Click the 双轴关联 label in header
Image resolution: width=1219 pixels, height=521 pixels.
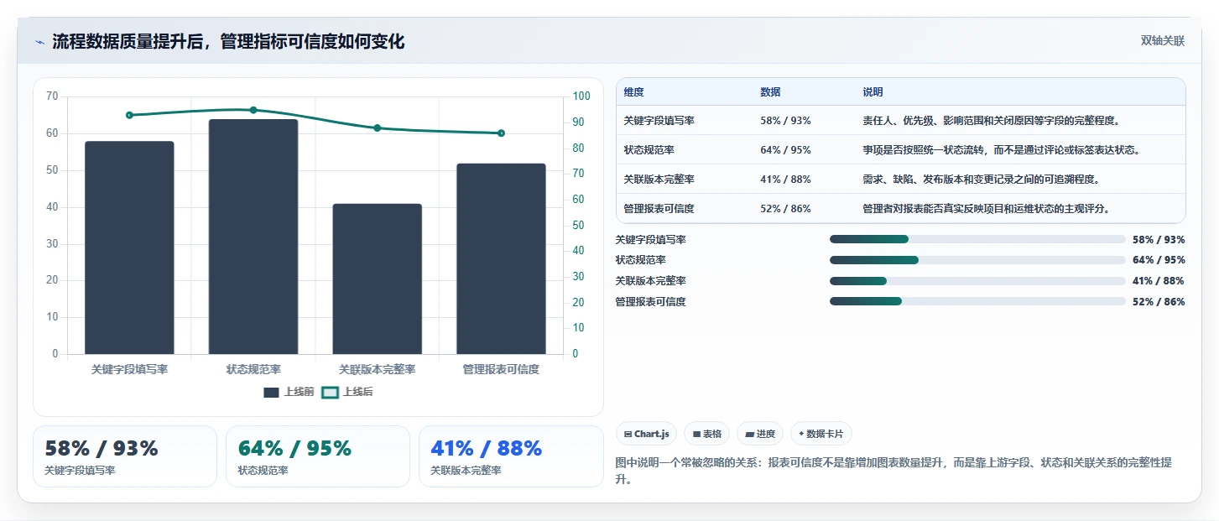click(x=1162, y=41)
